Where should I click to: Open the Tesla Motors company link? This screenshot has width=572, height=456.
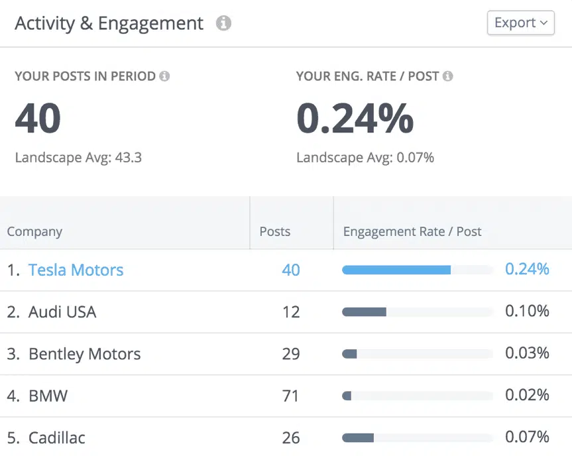tap(76, 270)
